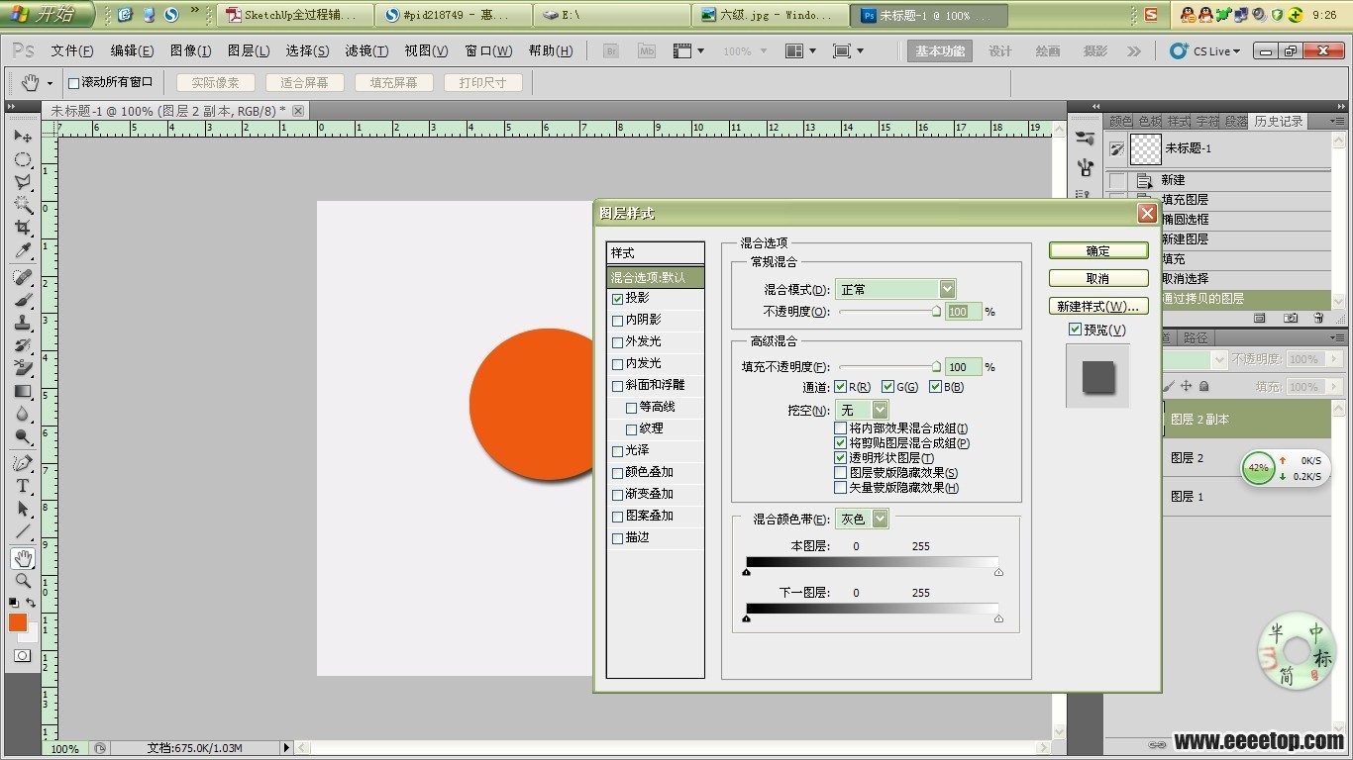Click the 适合屏幕 Fit Screen button

(304, 83)
